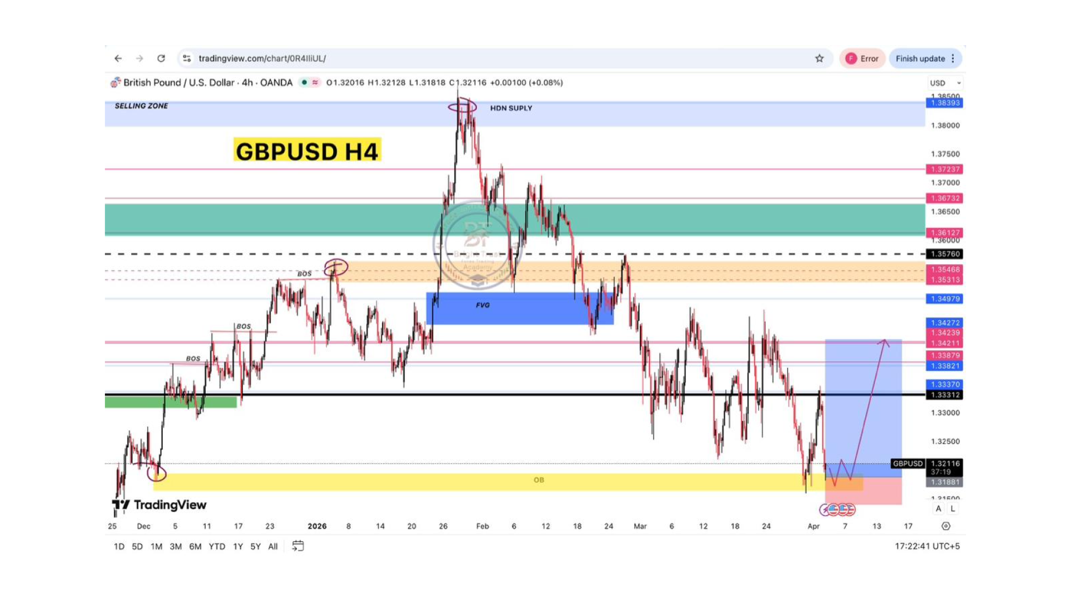The image size is (1071, 602).
Task: Click the browser forward arrow
Action: pyautogui.click(x=139, y=59)
